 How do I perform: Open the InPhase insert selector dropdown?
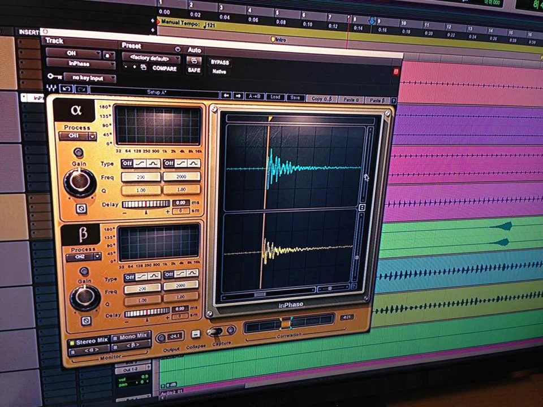click(x=80, y=64)
